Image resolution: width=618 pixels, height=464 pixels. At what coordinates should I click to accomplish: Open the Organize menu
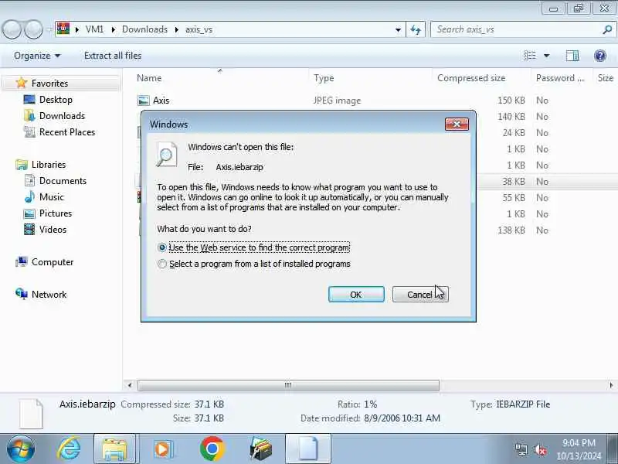point(37,56)
